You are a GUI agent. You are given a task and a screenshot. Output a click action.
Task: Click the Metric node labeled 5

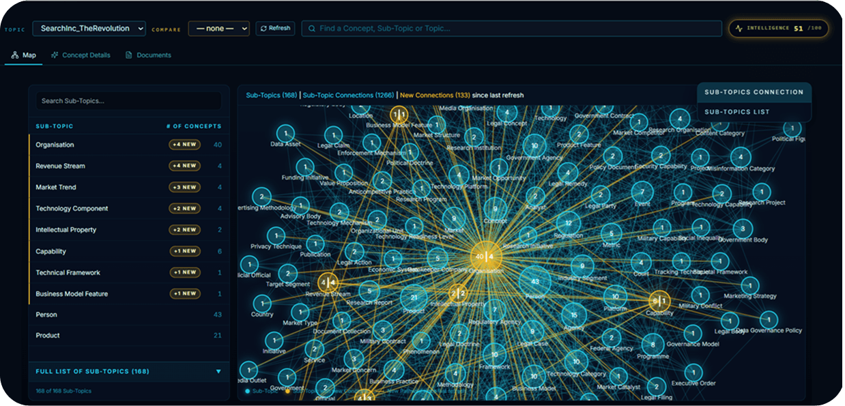[612, 233]
